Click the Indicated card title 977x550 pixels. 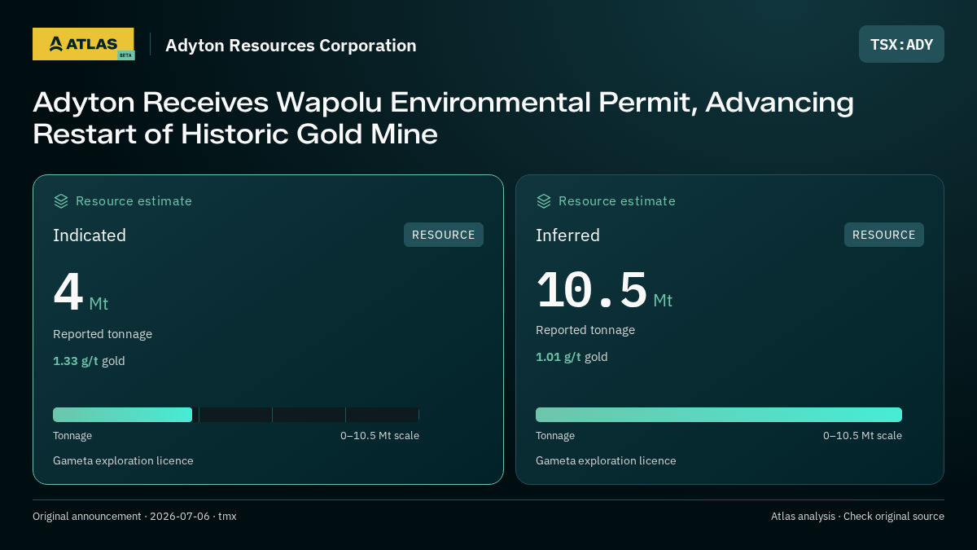[x=90, y=235]
